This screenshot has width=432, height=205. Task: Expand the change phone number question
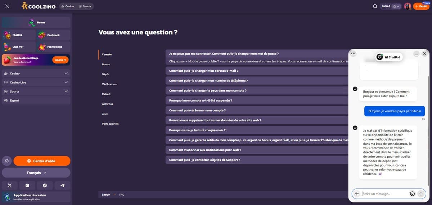tap(257, 80)
